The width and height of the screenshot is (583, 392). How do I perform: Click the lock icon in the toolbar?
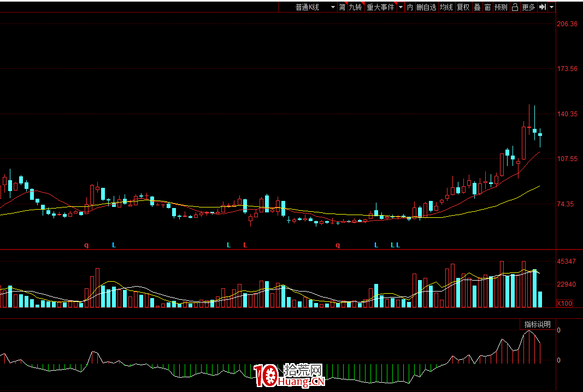[514, 7]
